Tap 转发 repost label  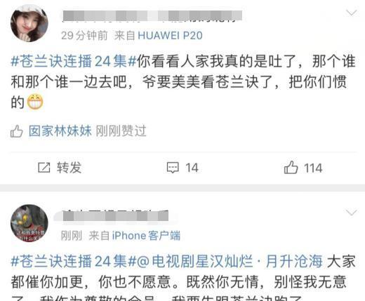69,168
